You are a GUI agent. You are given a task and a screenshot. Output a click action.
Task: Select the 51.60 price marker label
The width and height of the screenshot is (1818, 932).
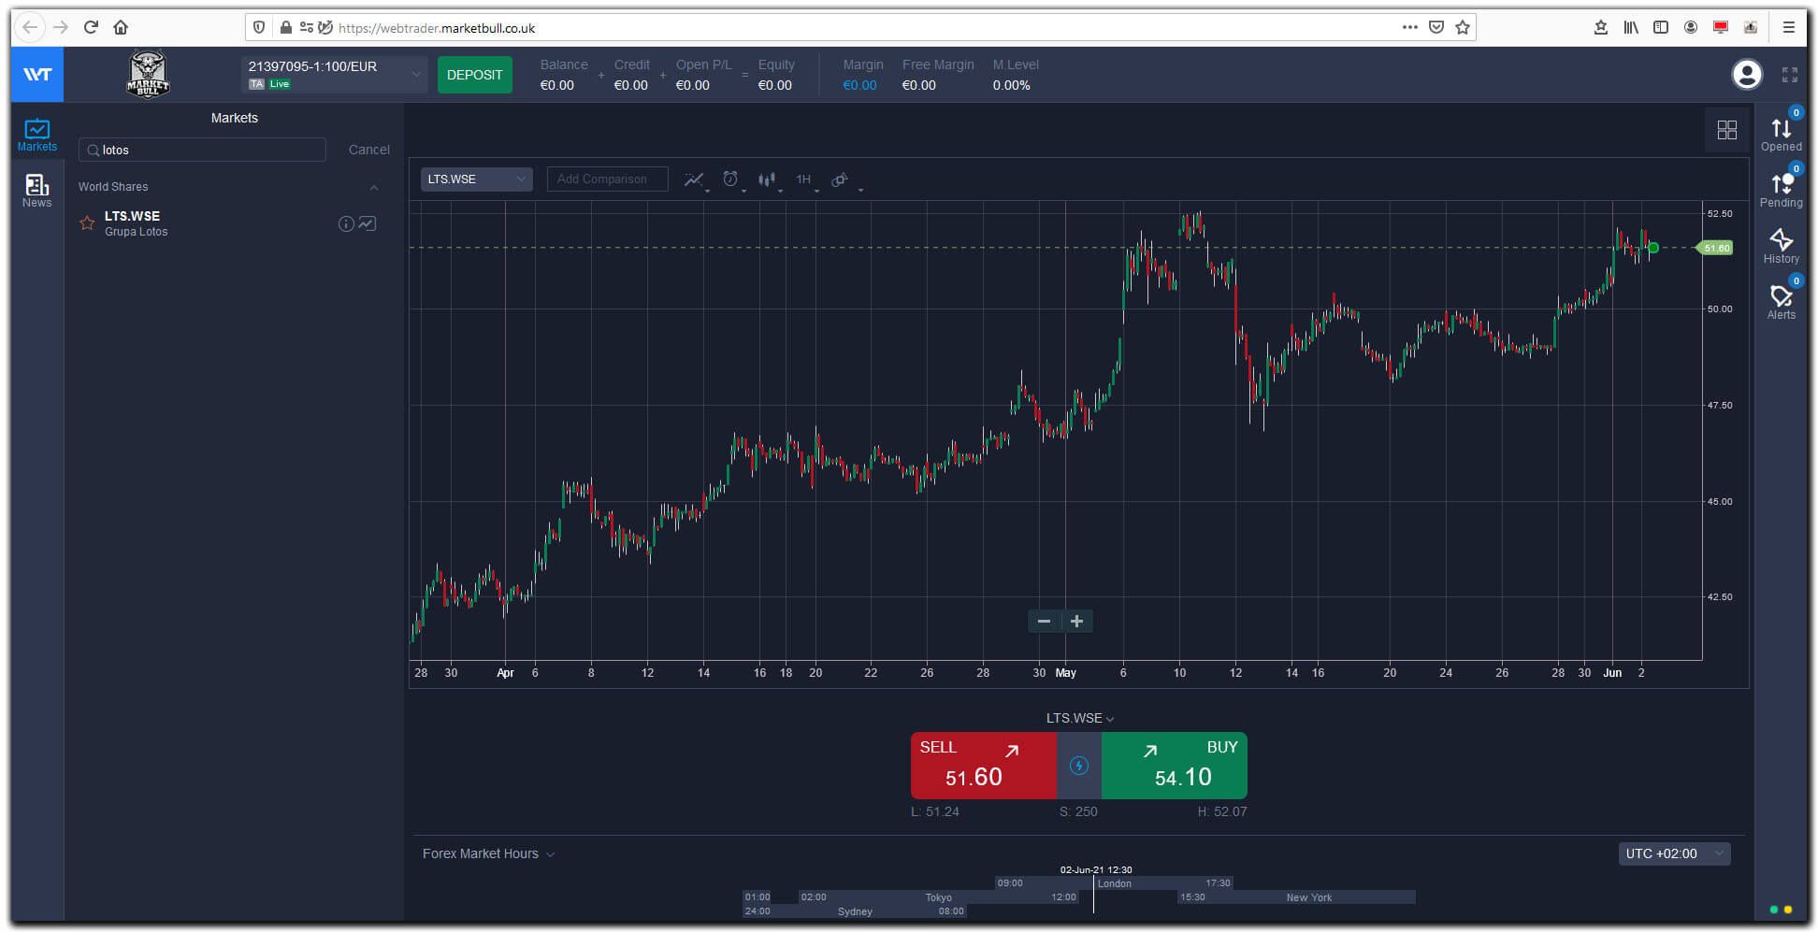tap(1716, 248)
